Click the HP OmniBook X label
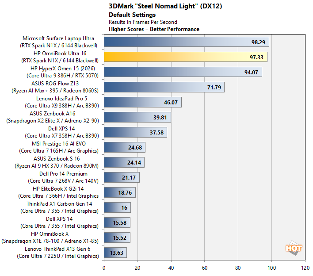 [x=50, y=238]
